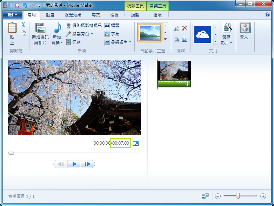Advance to next frame
This screenshot has width=274, height=206.
click(x=88, y=164)
